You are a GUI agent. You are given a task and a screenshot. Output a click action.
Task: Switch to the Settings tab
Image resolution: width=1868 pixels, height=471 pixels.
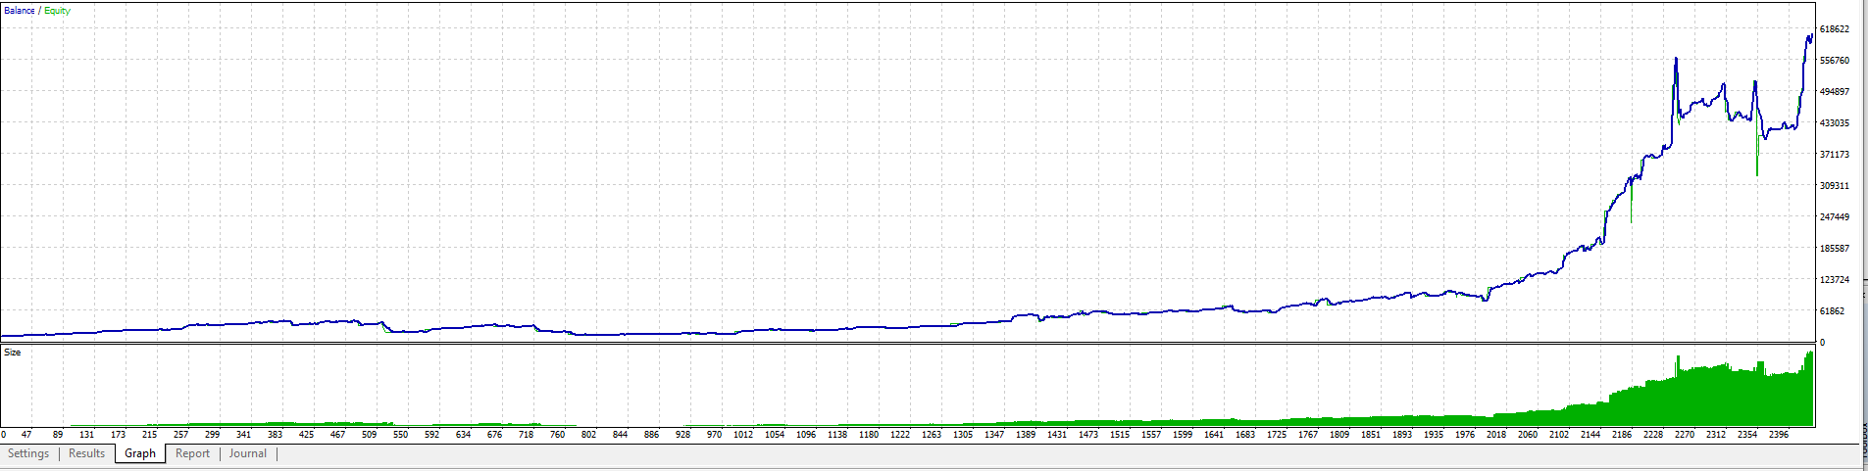pos(28,453)
